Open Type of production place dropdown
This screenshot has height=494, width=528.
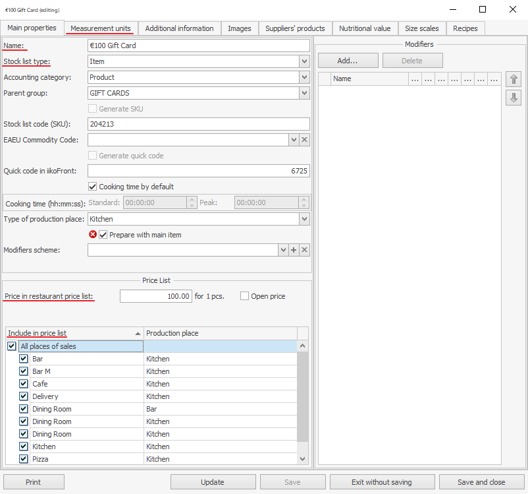click(304, 219)
